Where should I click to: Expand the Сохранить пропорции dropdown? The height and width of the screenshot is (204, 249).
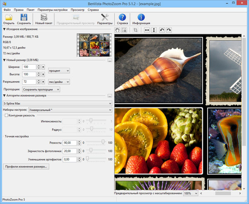[41, 89]
